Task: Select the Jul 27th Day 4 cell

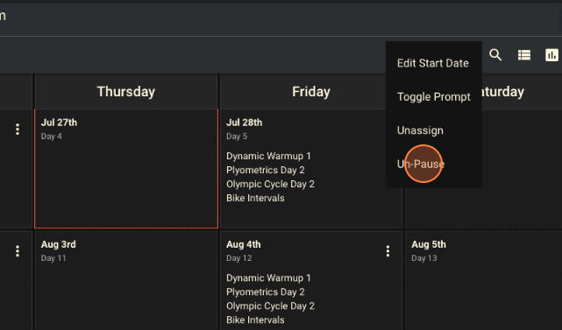Action: pos(126,169)
